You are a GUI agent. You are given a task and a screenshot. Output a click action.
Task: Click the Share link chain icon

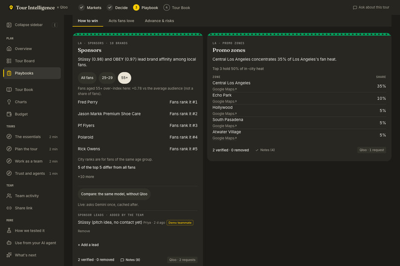click(9, 208)
